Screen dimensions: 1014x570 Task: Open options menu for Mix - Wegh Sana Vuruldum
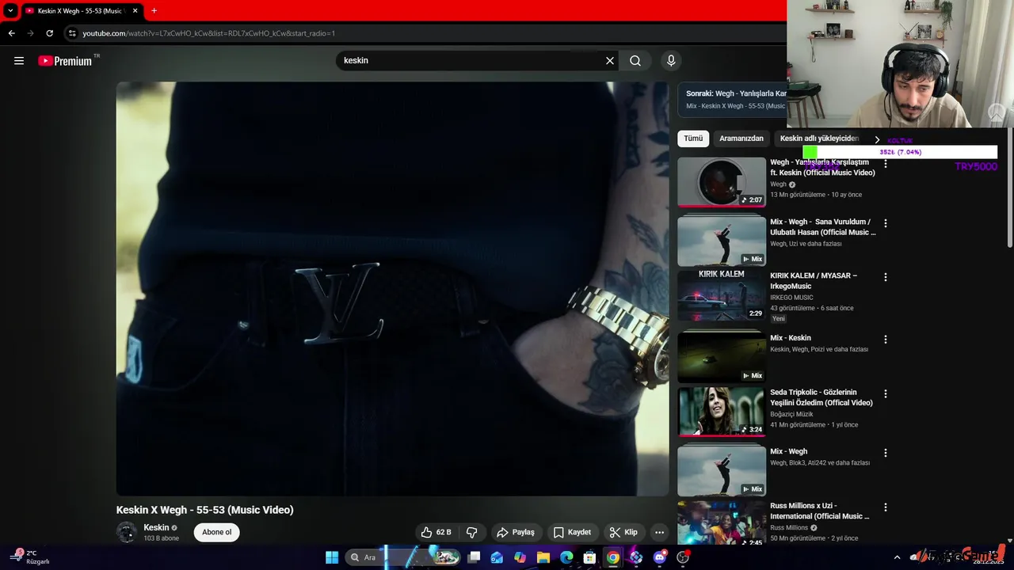point(886,223)
